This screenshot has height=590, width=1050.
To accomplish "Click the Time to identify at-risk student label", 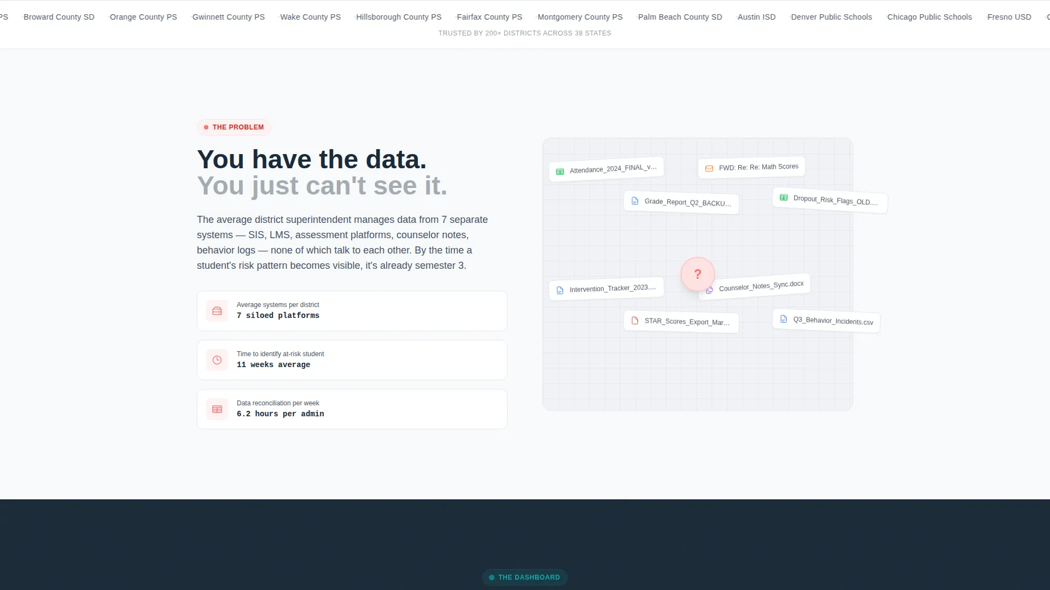I will tap(281, 354).
